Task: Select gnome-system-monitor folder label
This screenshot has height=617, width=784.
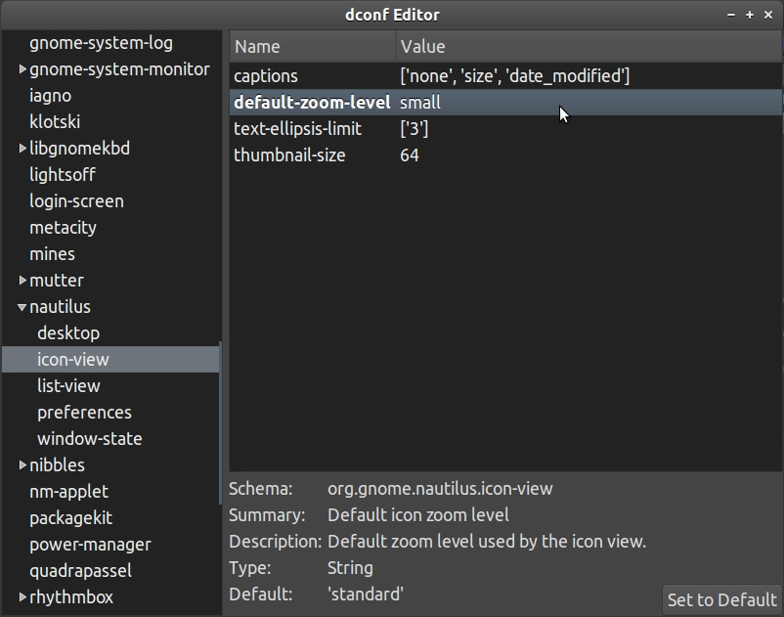Action: tap(119, 69)
